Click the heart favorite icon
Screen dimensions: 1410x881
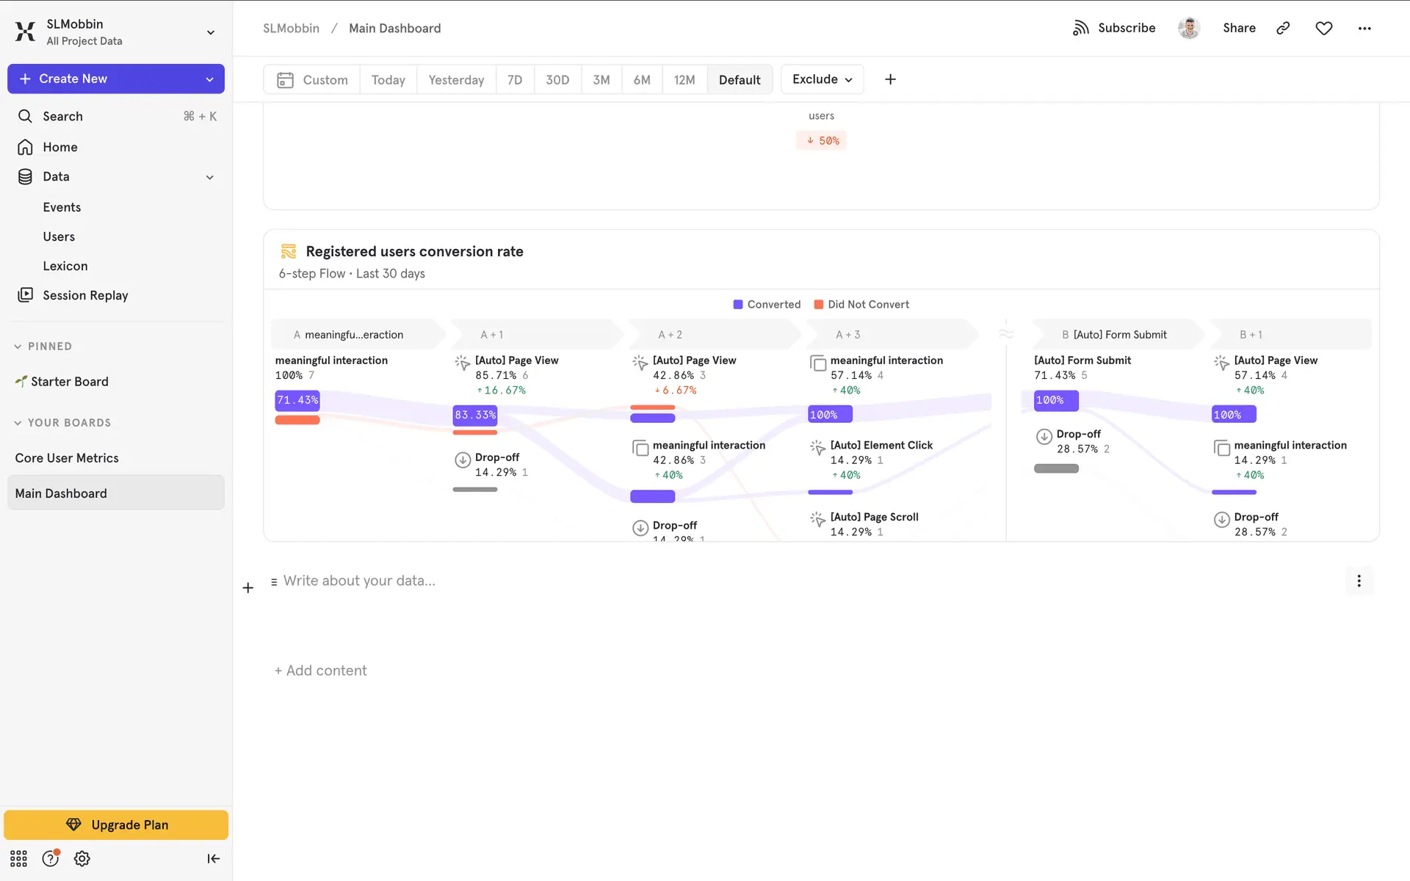(1323, 28)
